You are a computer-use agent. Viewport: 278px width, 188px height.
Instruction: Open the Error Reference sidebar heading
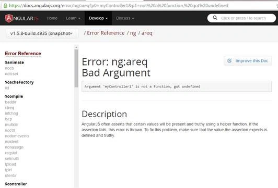pos(23,54)
